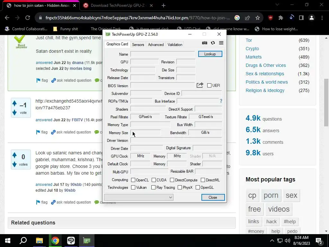Open the Chrome downloads icon
The width and height of the screenshot is (329, 247).
click(x=291, y=18)
